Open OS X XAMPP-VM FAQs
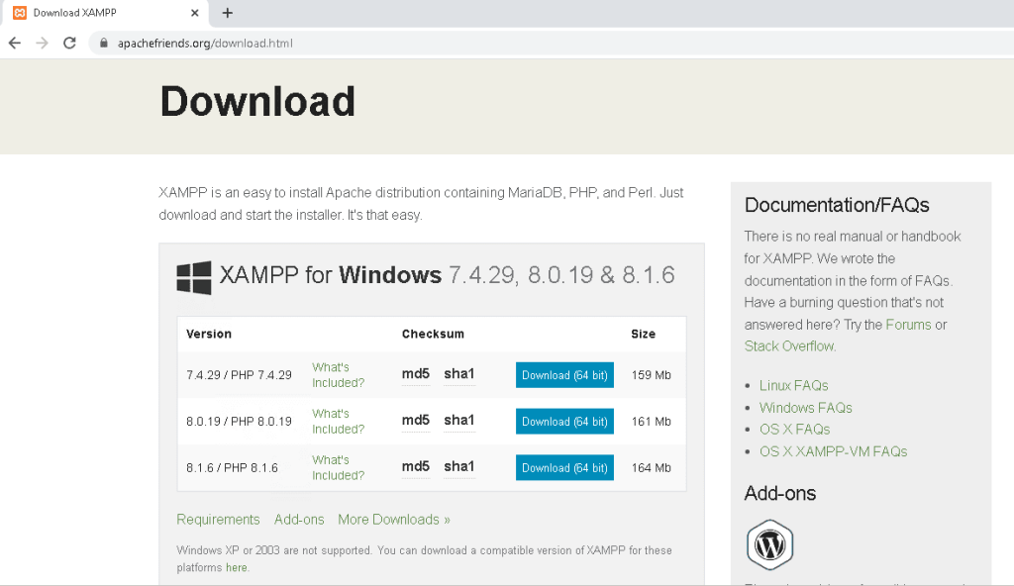 [833, 451]
